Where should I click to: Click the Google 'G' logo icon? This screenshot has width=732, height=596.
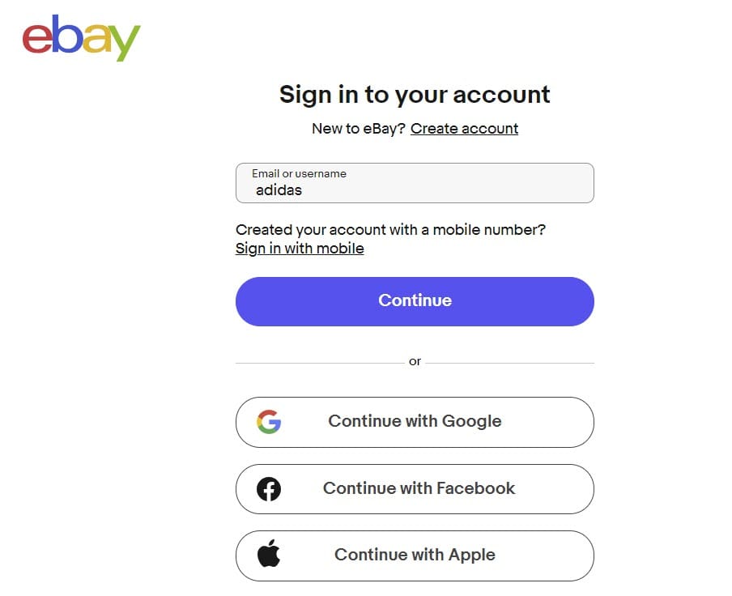coord(269,422)
